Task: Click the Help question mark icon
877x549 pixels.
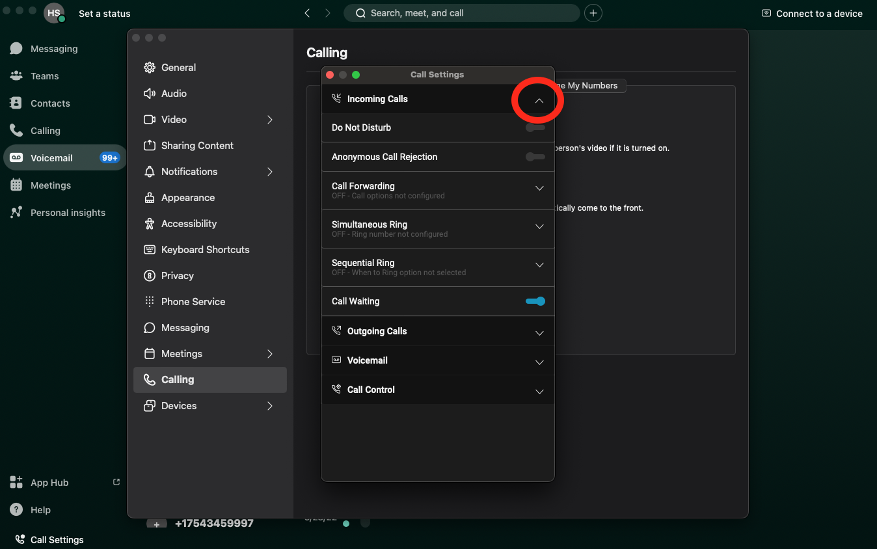Action: [16, 510]
